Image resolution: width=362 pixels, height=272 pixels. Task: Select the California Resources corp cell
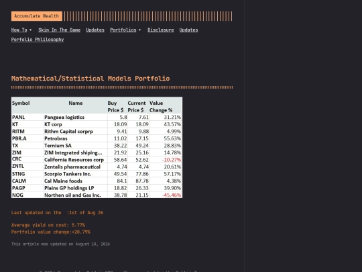point(76,160)
